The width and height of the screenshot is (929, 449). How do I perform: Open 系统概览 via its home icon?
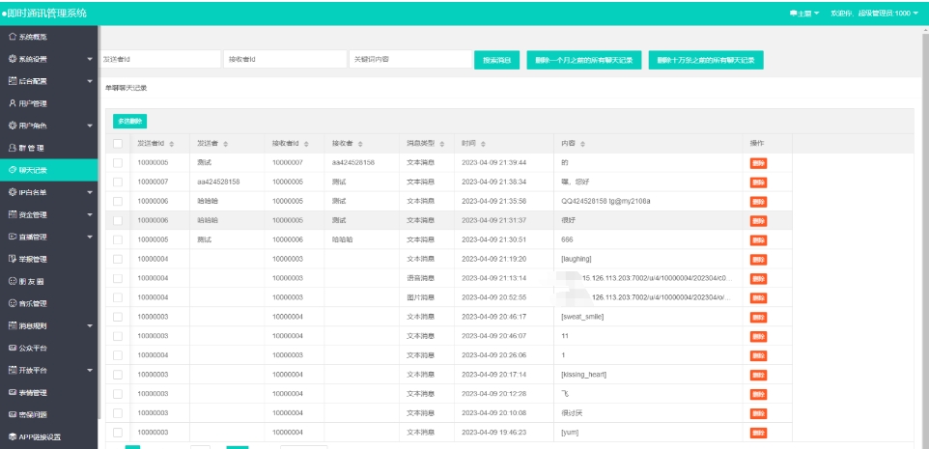pos(13,37)
